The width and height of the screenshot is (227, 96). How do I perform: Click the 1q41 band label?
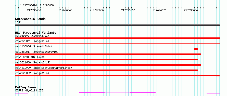[18, 22]
